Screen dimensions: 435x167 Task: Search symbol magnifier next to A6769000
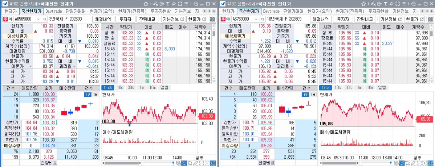[263, 19]
